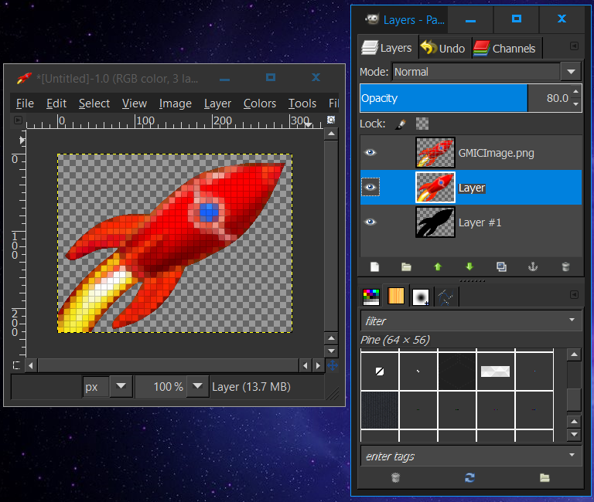The image size is (594, 502).
Task: Switch to the orange gradient tab icon
Action: (x=396, y=297)
